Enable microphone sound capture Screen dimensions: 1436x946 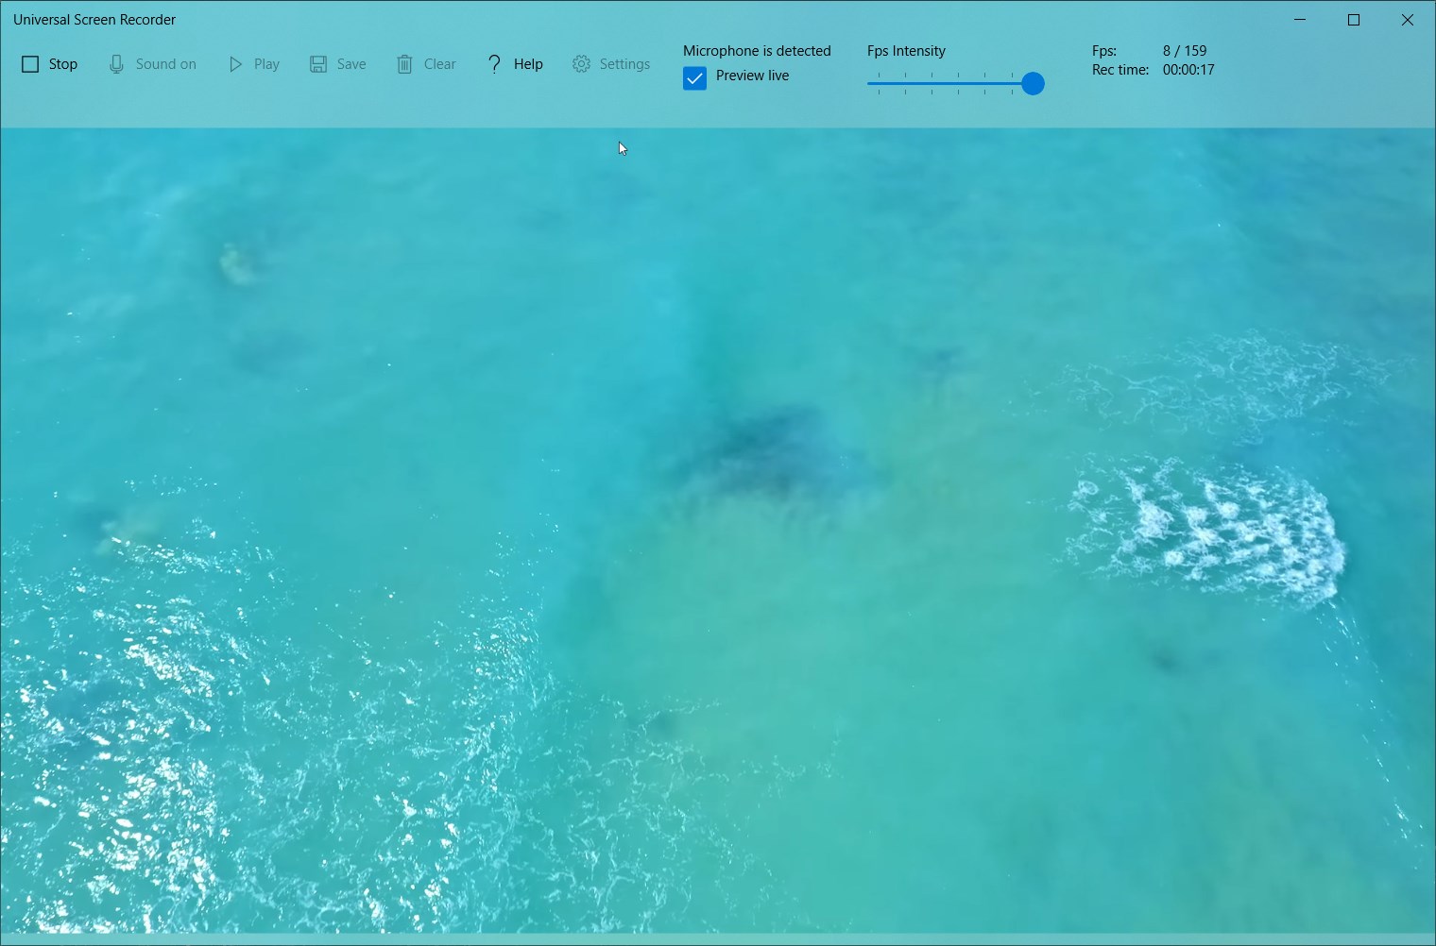click(x=153, y=63)
